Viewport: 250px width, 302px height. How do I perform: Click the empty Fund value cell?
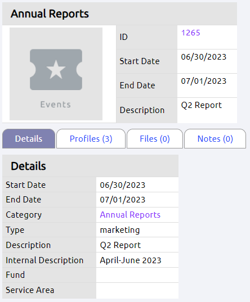click(137, 275)
